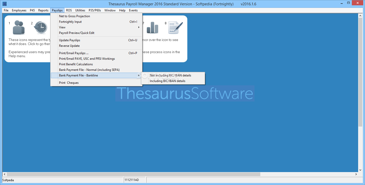Image resolution: width=365 pixels, height=185 pixels.
Task: Click the vertical scrollbar thumb
Action: click(x=360, y=72)
